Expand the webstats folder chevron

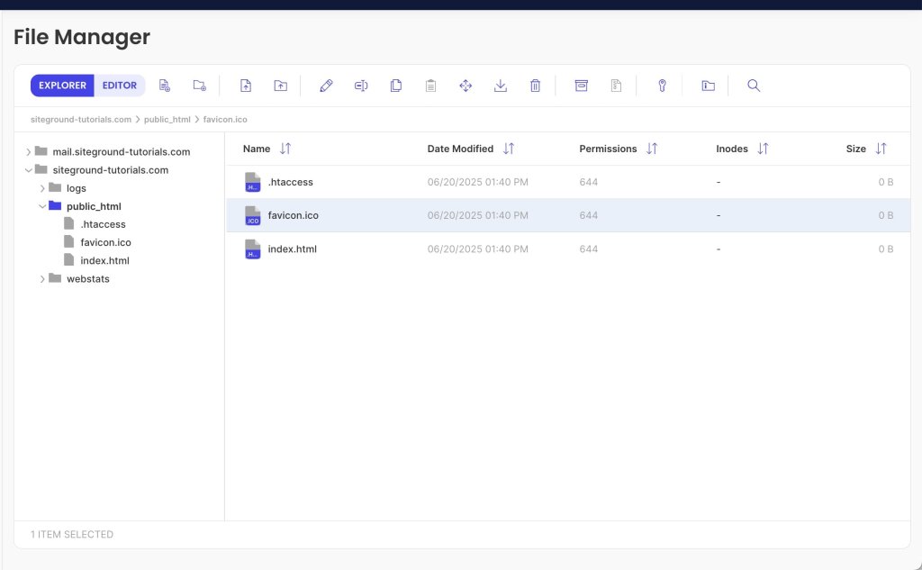(x=42, y=279)
